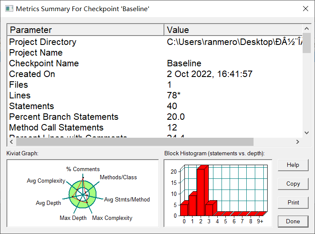Select the Created On row
315x234 pixels.
coord(155,74)
